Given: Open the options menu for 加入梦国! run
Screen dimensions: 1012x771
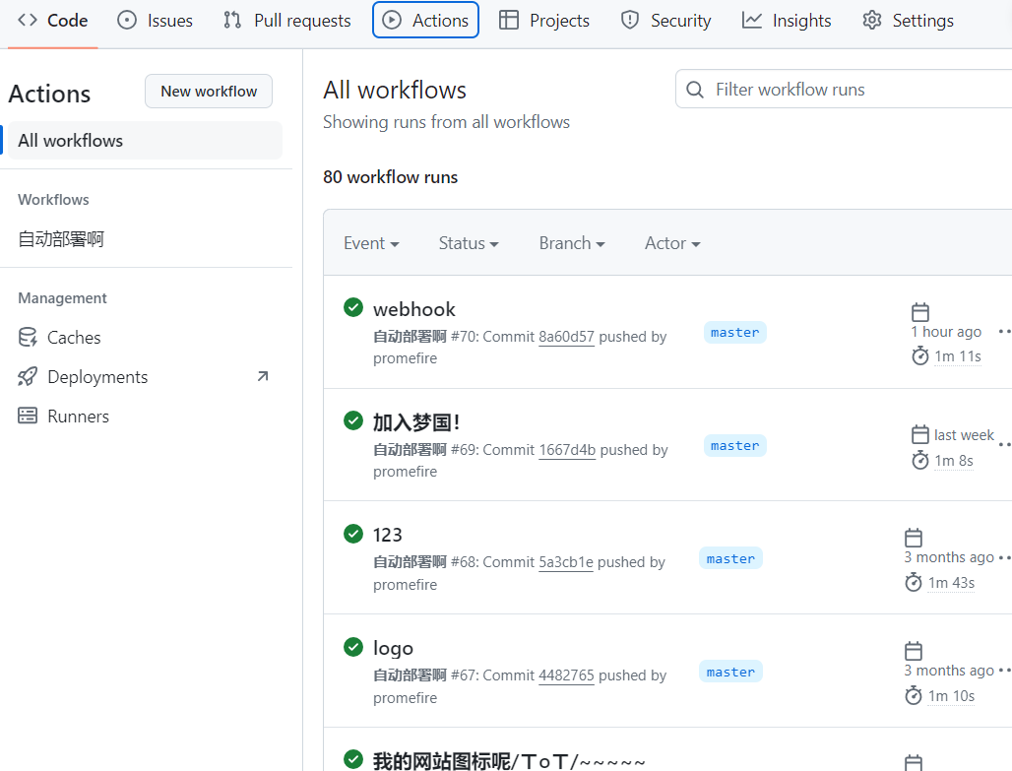Looking at the screenshot, I should click(1005, 444).
